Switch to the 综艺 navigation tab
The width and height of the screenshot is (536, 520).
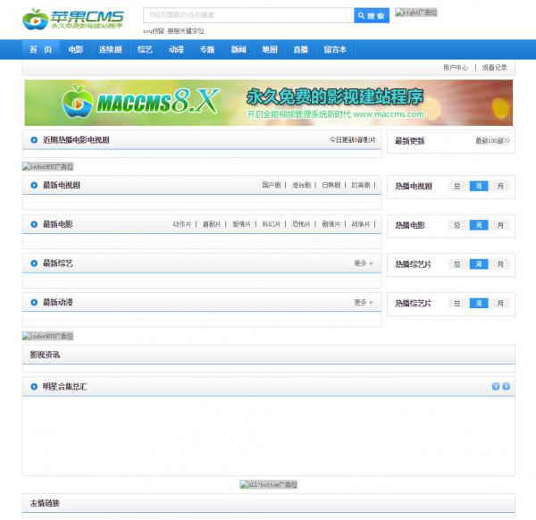[145, 50]
